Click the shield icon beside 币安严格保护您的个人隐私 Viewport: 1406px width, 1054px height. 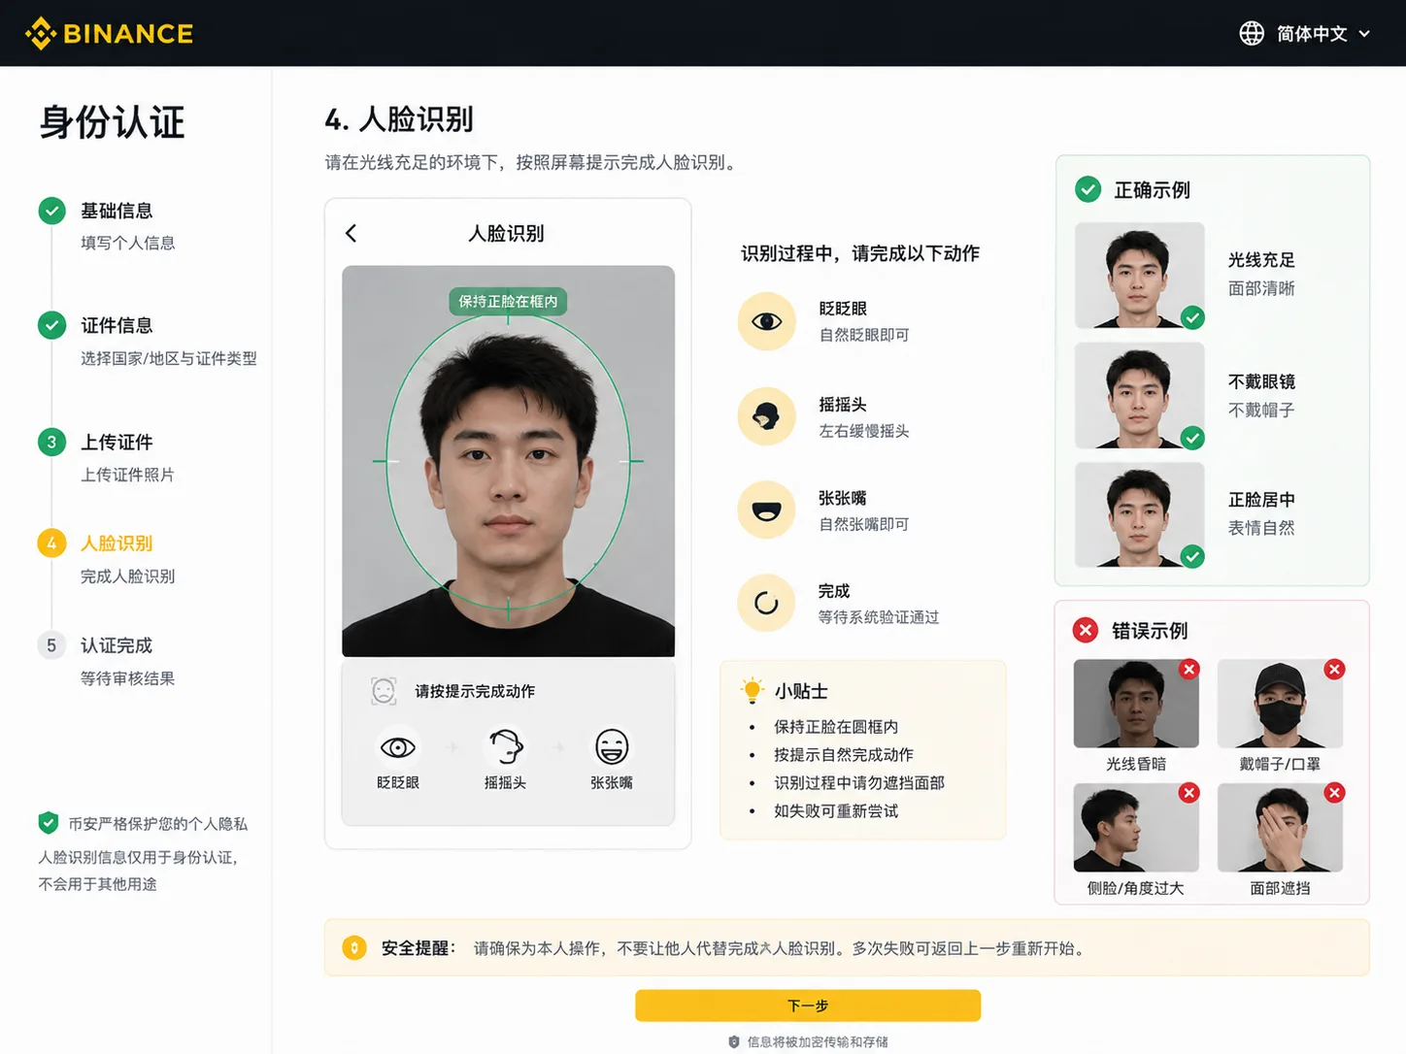tap(49, 823)
